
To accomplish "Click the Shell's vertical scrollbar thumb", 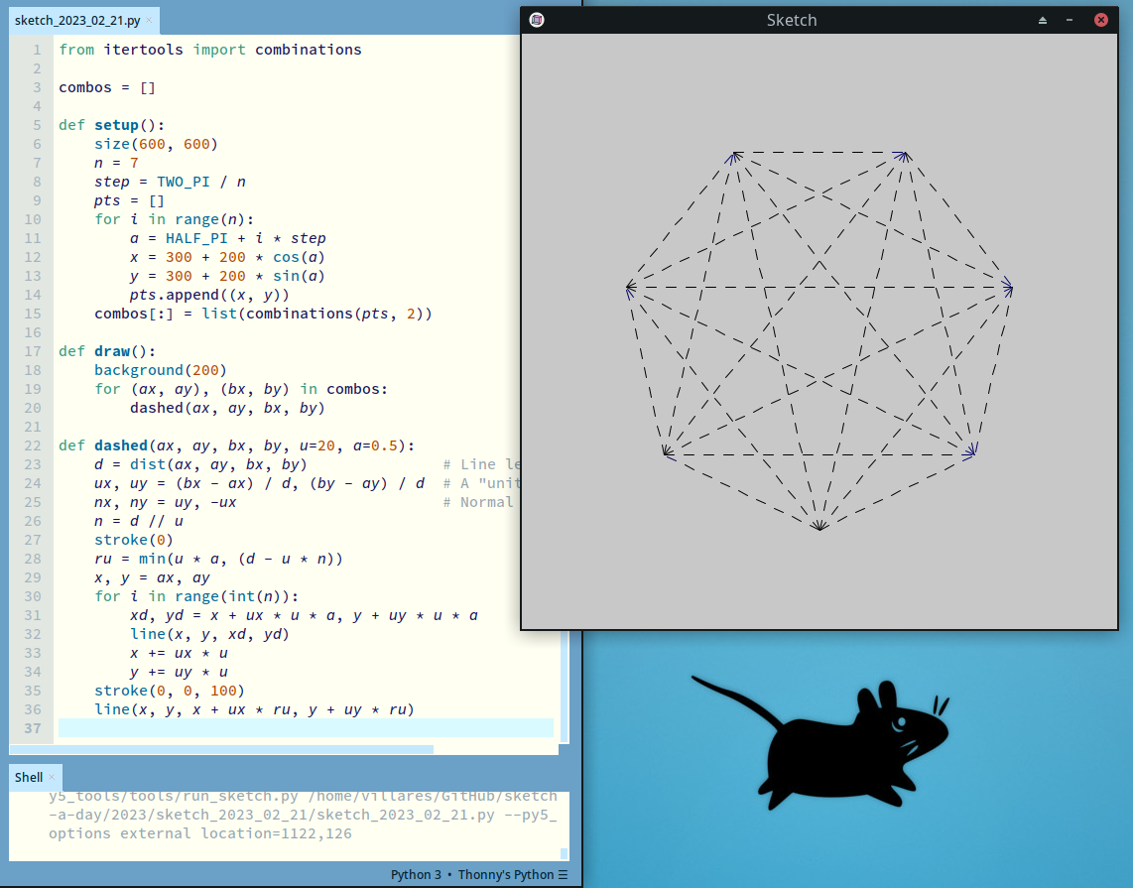I will point(565,853).
